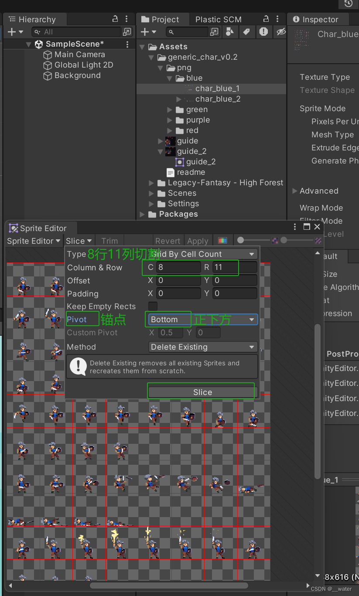Adjust the mip level slider in toolbar
The image size is (359, 596).
tap(297, 240)
